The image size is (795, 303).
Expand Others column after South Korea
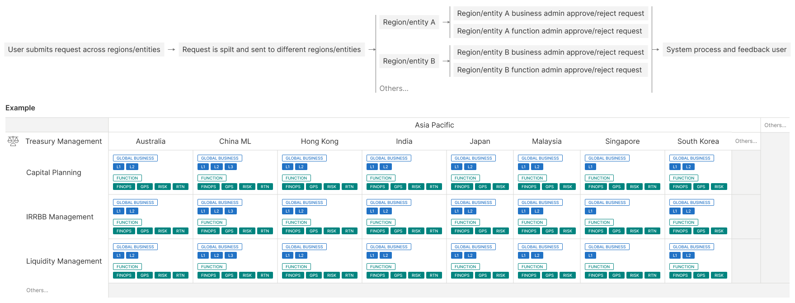tap(746, 141)
